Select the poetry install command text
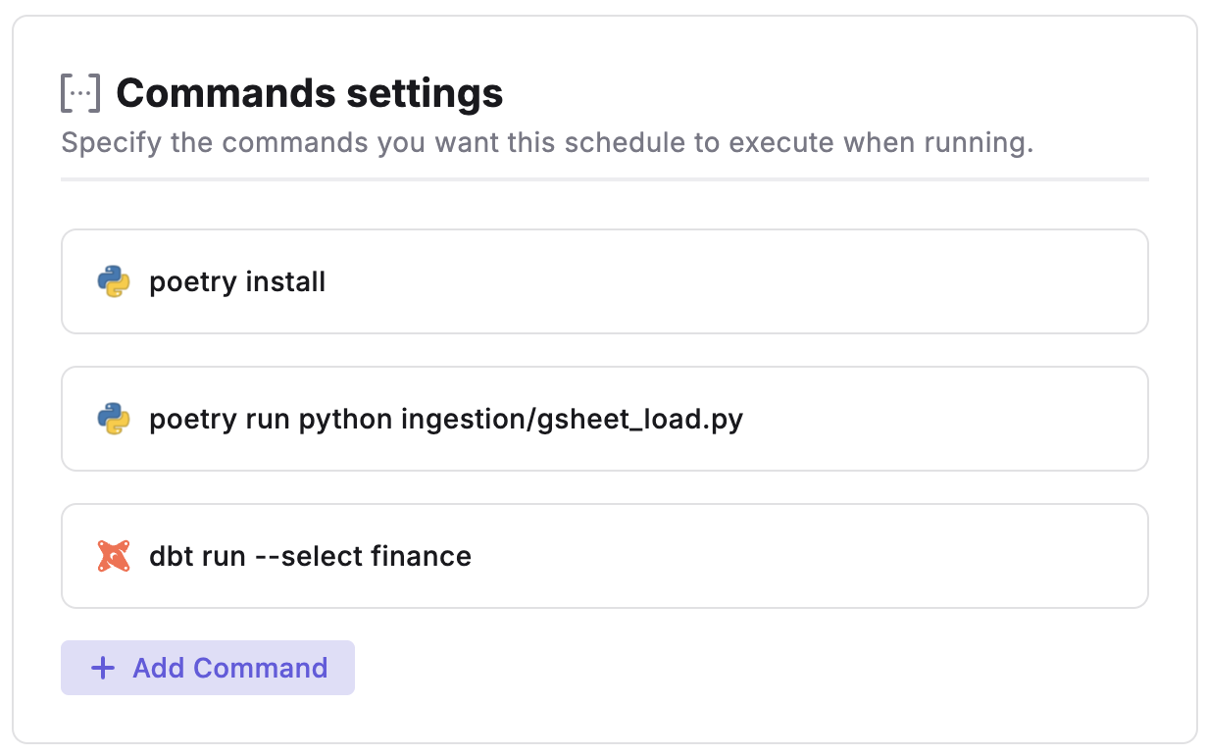Image resolution: width=1206 pixels, height=755 pixels. (x=237, y=282)
